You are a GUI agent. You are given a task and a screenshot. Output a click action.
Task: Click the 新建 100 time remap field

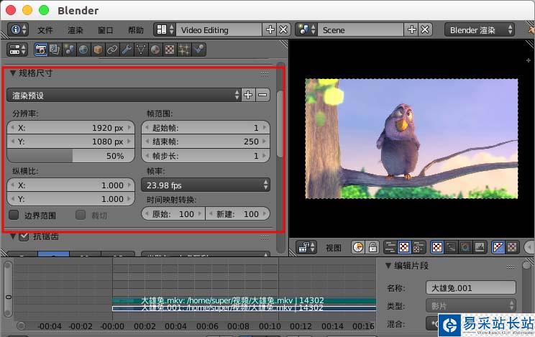[237, 214]
